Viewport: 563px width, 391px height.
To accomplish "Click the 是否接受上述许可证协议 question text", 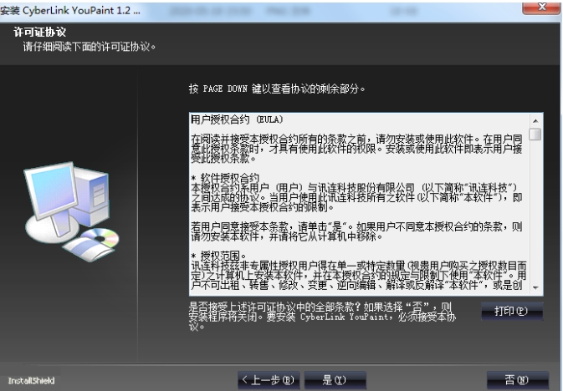I will 322,317.
